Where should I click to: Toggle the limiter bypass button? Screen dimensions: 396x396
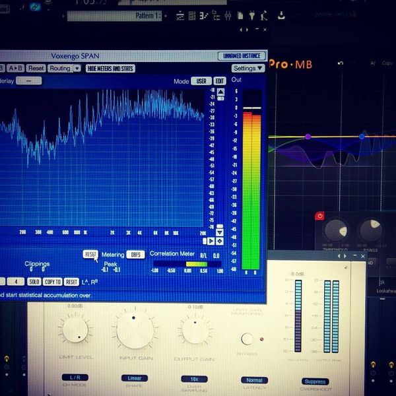247,339
